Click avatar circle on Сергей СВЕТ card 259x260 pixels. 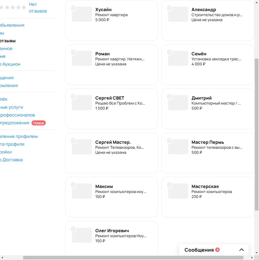tap(73, 96)
